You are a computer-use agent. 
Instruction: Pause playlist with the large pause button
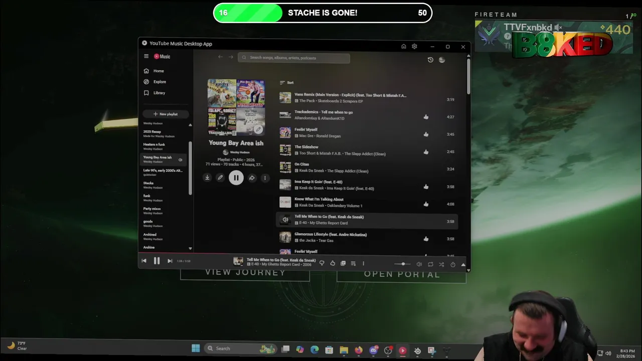(236, 177)
